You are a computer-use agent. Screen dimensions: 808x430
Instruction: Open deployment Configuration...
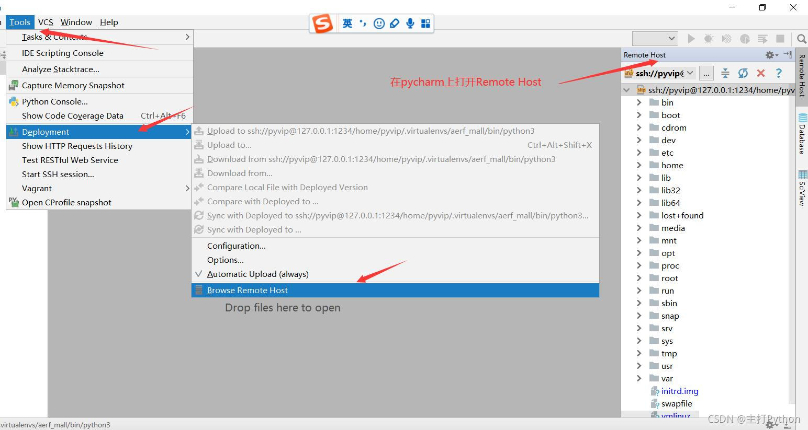(x=396, y=246)
